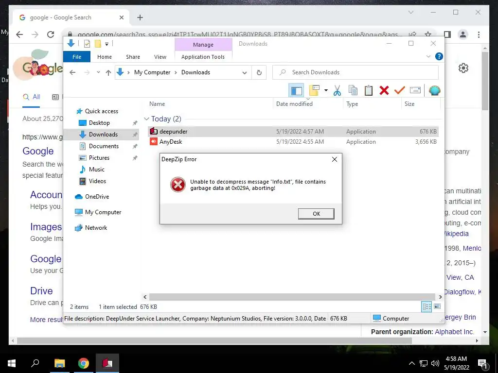Open the Share ribbon tab

133,57
